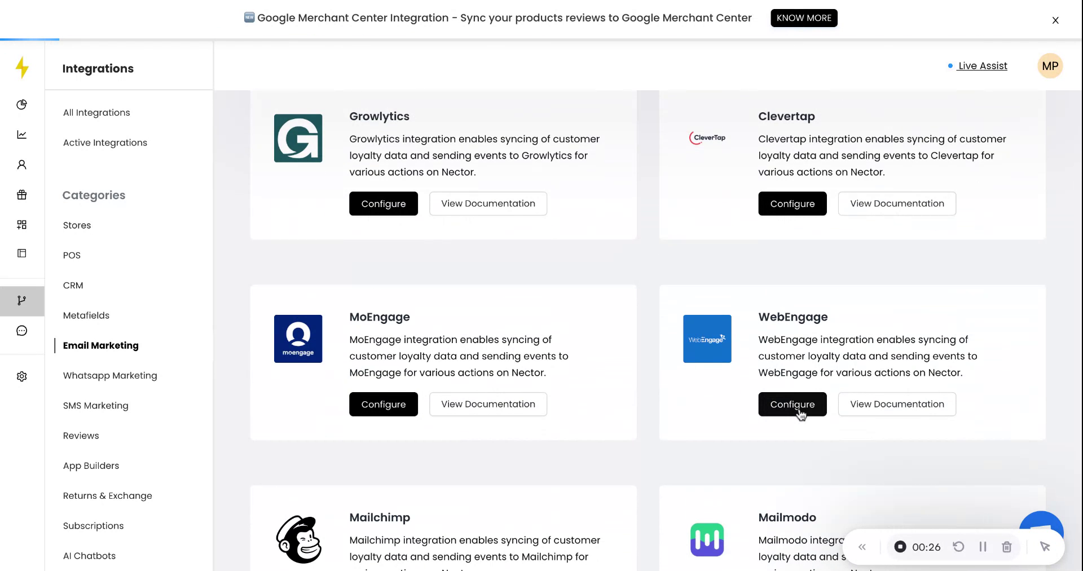This screenshot has height=571, width=1083.
Task: Open the pie chart dashboard icon
Action: click(22, 104)
